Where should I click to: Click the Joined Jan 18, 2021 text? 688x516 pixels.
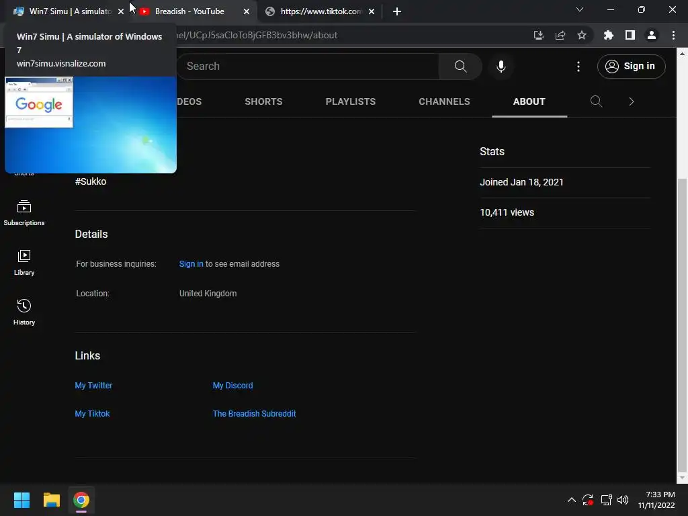coord(521,182)
